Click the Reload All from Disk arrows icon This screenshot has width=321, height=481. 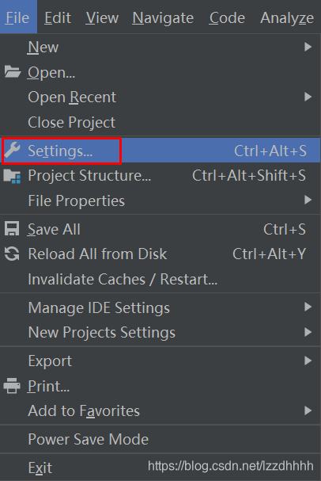click(12, 254)
